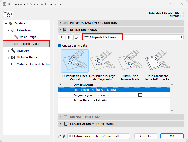This screenshot has height=142, width=188.
Task: Click the Tramo - Viga beam icon
Action: pos(16,37)
